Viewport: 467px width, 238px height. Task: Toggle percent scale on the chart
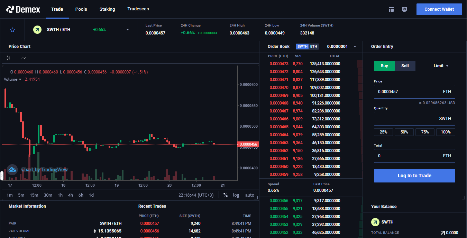(226, 195)
